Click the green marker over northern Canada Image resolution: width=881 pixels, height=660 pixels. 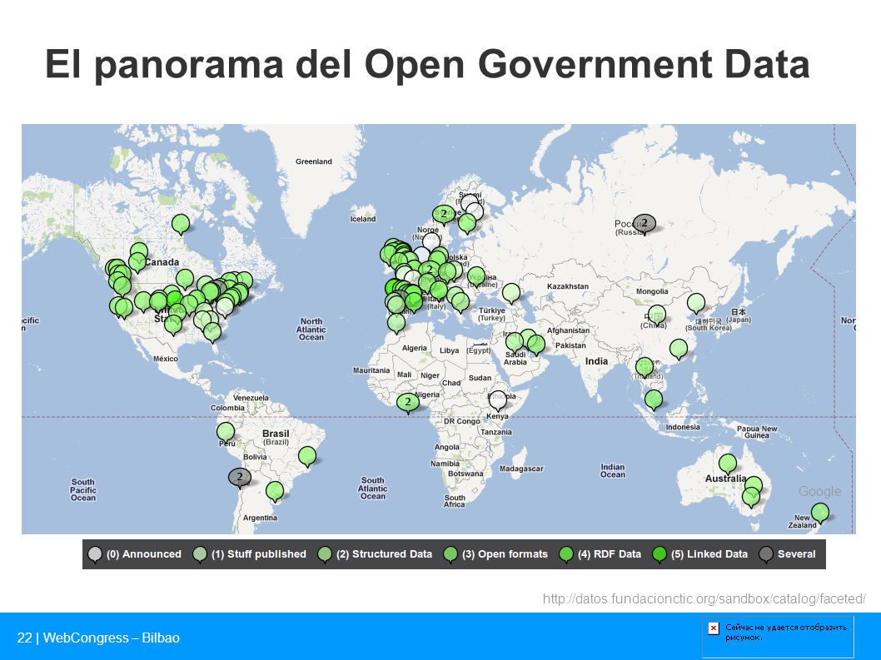(181, 224)
